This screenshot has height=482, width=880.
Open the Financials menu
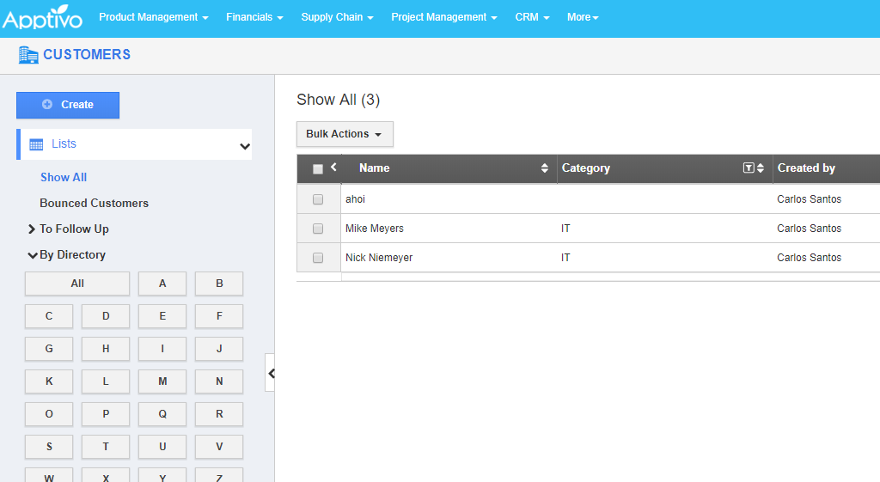[254, 17]
